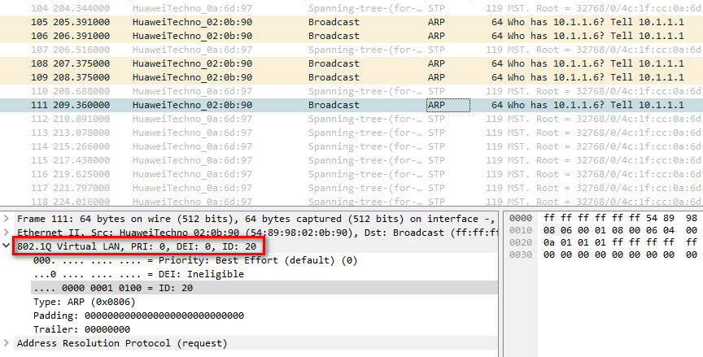Select packet 107 Spanning-tree row
This screenshot has width=703, height=357.
pyautogui.click(x=351, y=50)
